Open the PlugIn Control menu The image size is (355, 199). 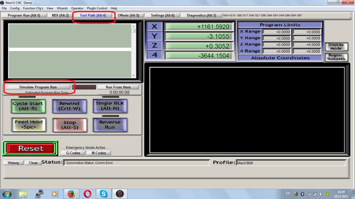tap(97, 8)
